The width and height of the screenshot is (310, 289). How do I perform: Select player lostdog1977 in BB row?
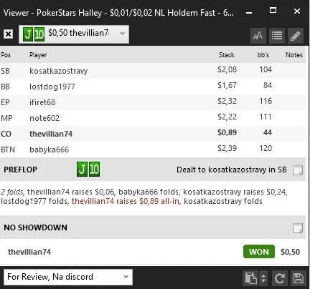tap(52, 87)
